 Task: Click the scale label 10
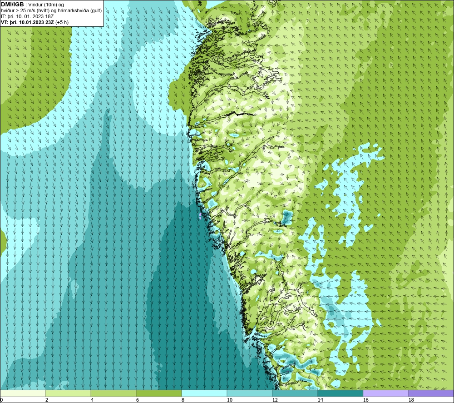[230, 400]
